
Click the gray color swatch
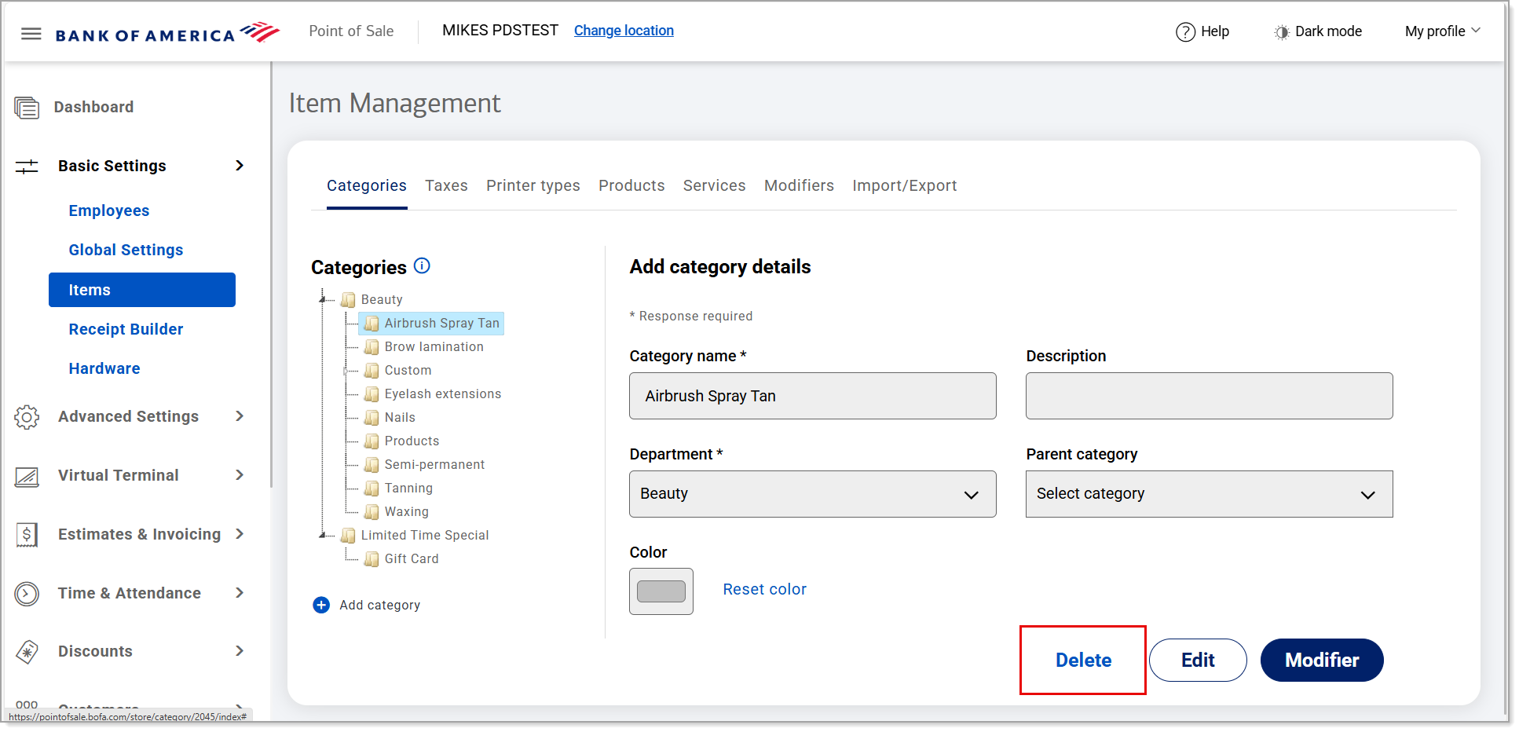pos(661,591)
